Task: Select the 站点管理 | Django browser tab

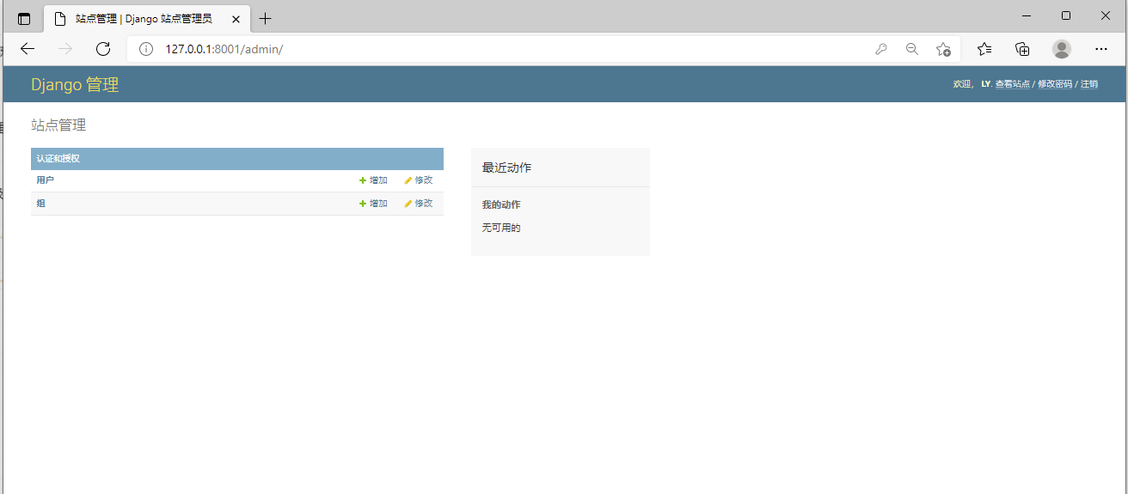Action: [146, 18]
